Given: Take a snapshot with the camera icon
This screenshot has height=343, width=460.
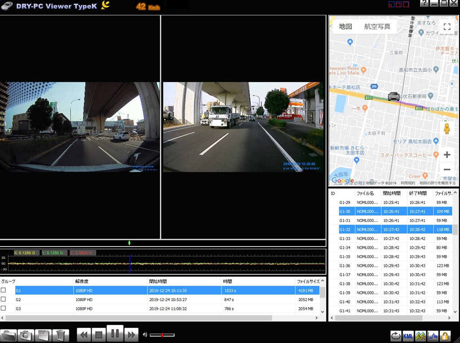Looking at the screenshot, I should point(26,335).
